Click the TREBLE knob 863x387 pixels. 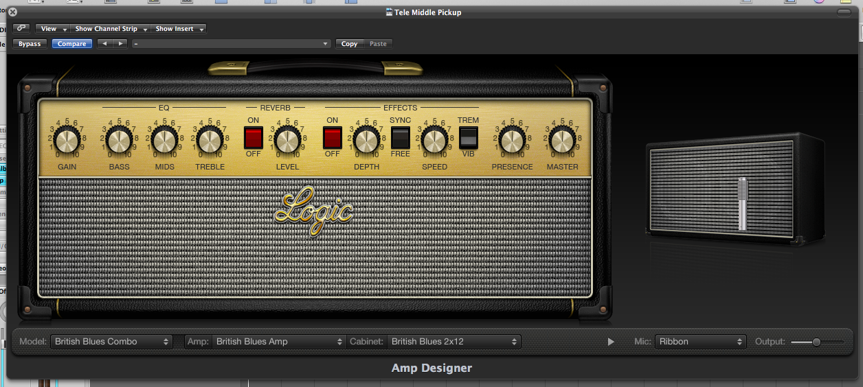[209, 140]
